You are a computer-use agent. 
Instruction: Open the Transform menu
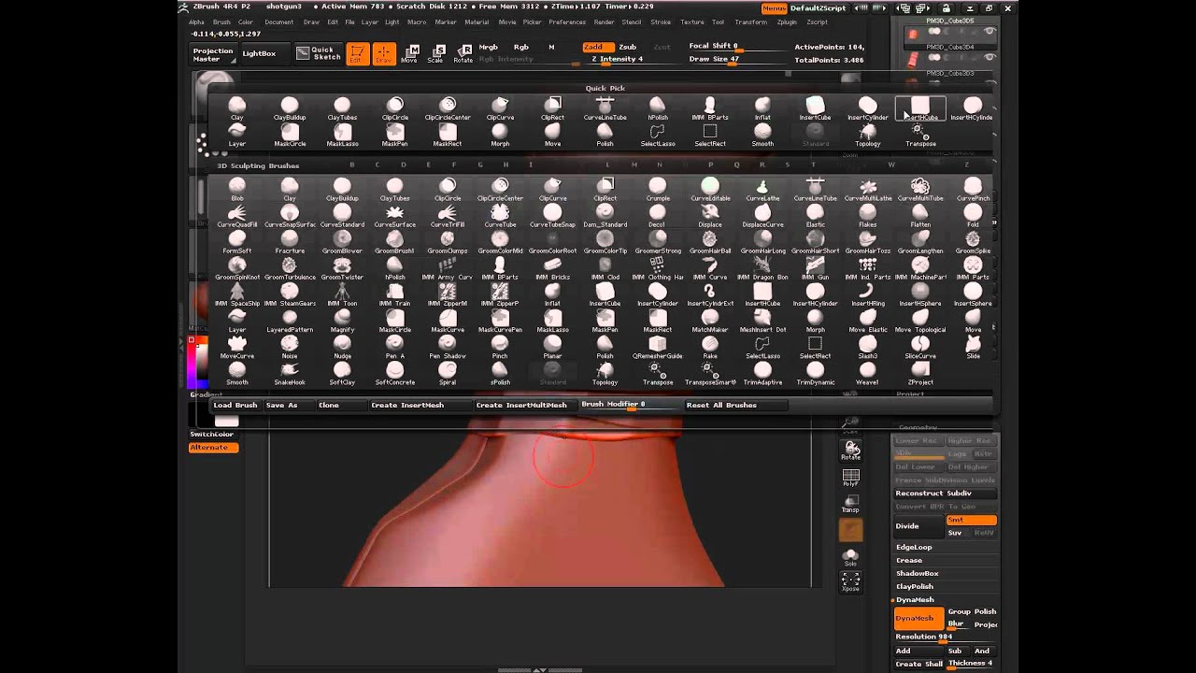click(x=749, y=21)
